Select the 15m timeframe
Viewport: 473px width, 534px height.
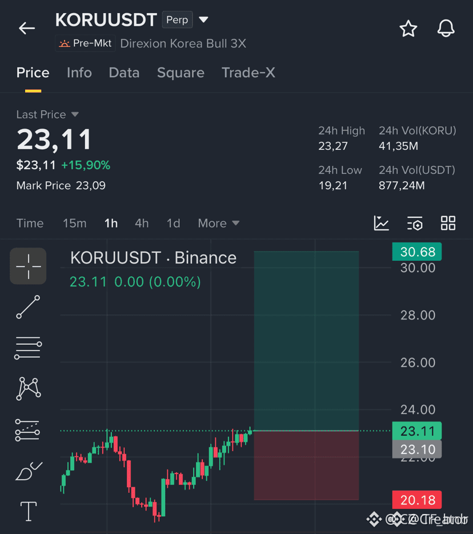click(74, 224)
